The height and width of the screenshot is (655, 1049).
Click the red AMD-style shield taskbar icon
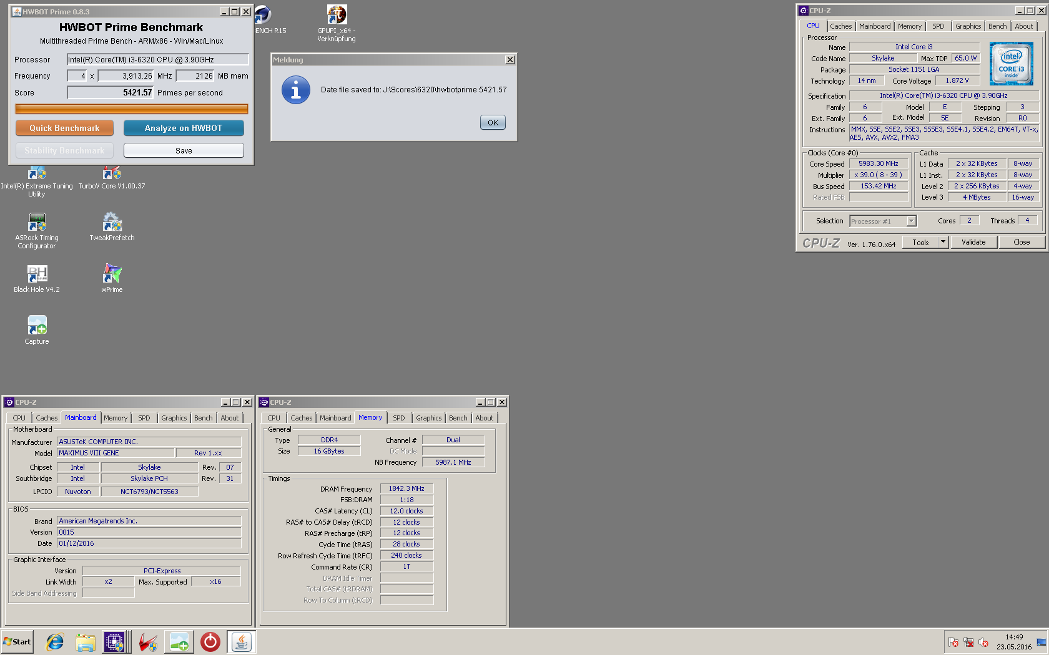(x=148, y=642)
